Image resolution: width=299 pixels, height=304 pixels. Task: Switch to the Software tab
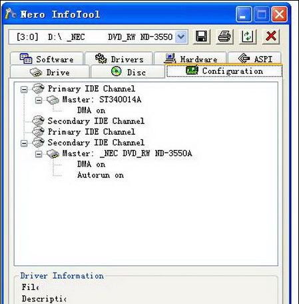point(47,59)
